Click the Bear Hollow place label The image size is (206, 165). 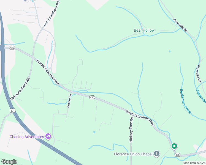pos(144,30)
